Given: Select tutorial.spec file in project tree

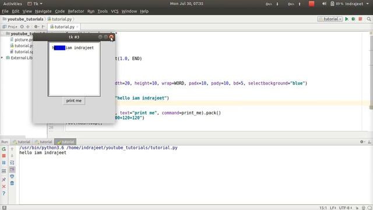Looking at the screenshot, I should [x=22, y=52].
